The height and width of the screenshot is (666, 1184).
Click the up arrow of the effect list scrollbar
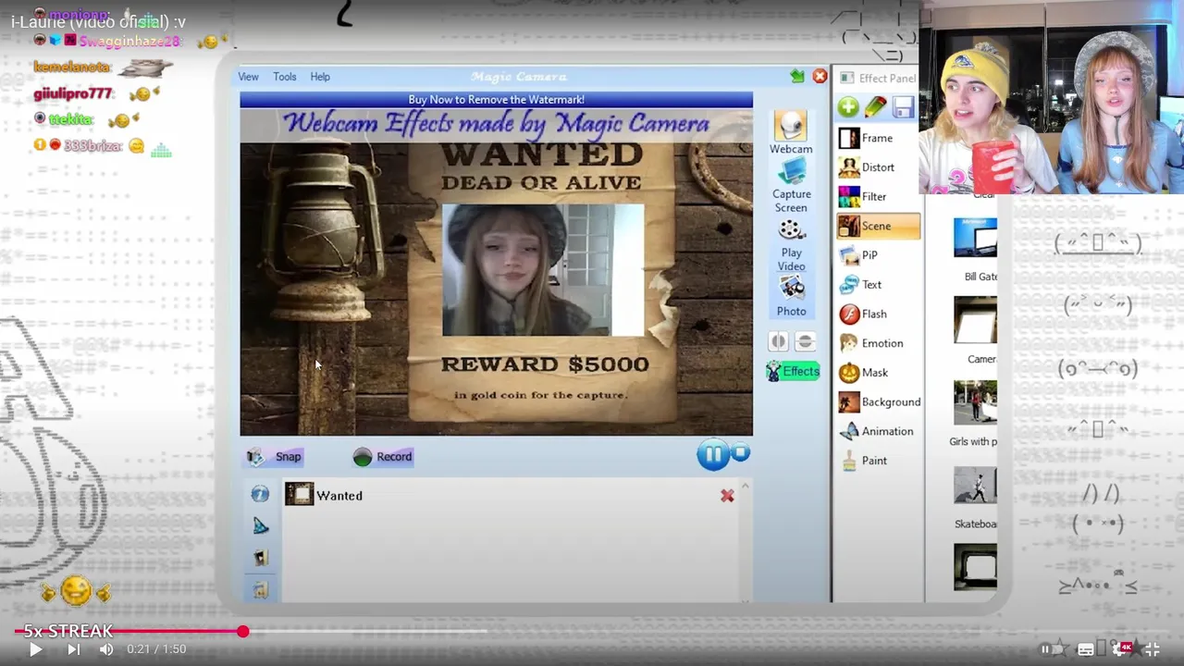(x=745, y=486)
